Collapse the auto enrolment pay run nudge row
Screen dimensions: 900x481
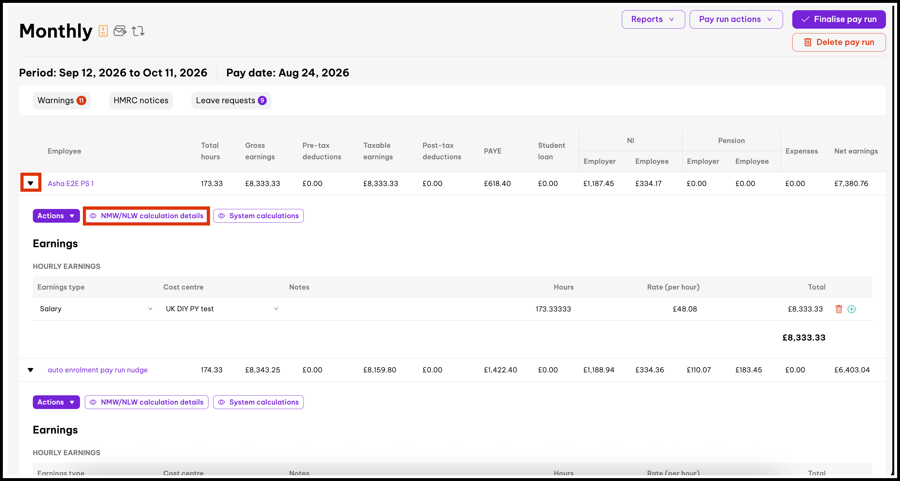tap(30, 370)
